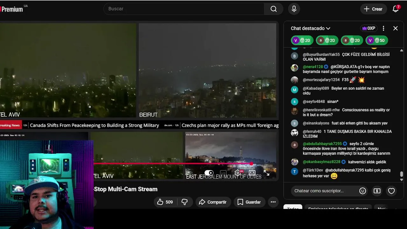This screenshot has height=229, width=407.
Task: Open emoji picker in chat
Action: point(362,191)
